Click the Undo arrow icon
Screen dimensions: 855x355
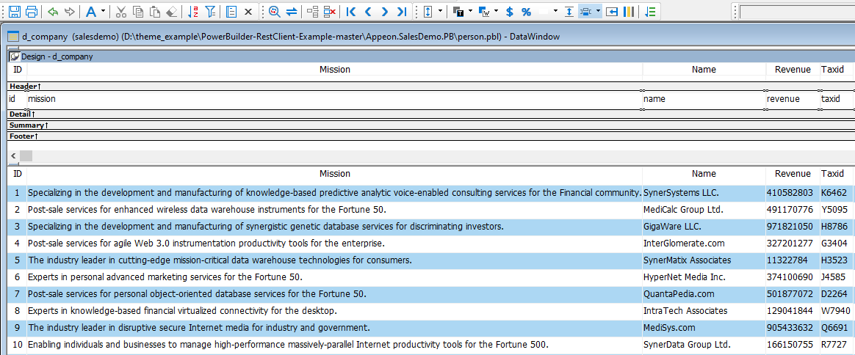(x=53, y=12)
